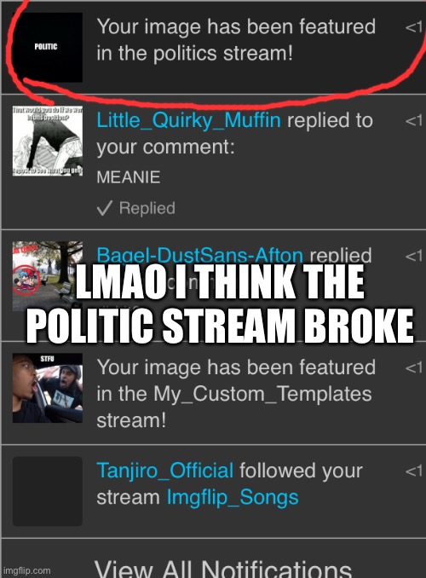The height and width of the screenshot is (578, 426).
Task: Click timestamp on politics stream notification
Action: pos(414,27)
